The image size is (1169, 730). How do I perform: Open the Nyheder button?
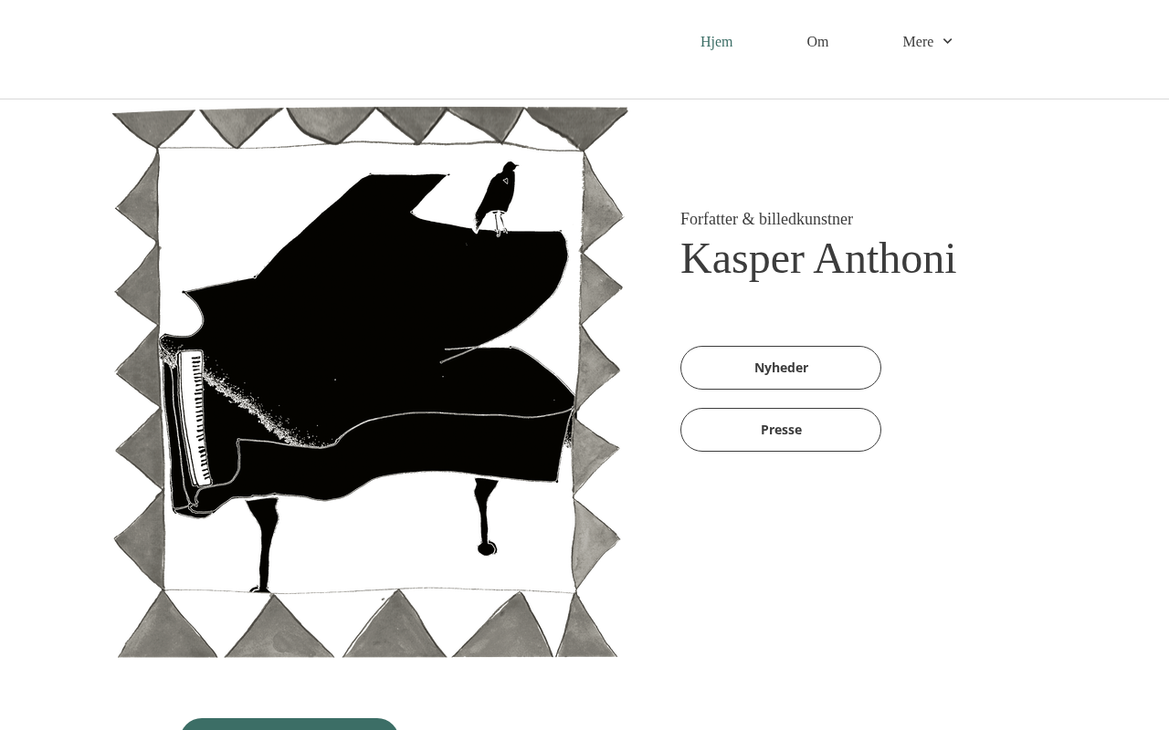pyautogui.click(x=781, y=368)
